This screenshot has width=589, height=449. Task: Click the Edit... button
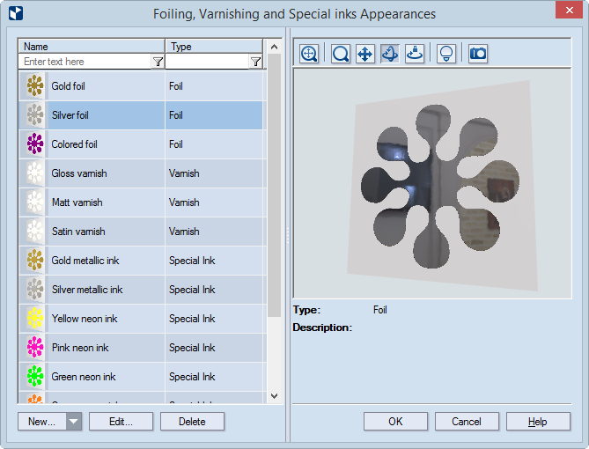121,422
